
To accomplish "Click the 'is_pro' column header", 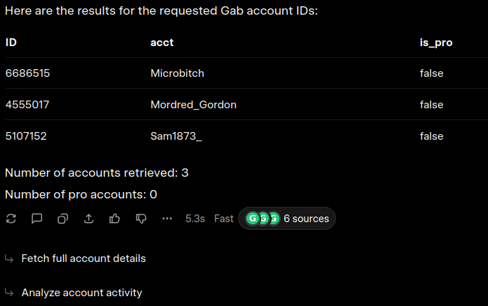I will [435, 43].
